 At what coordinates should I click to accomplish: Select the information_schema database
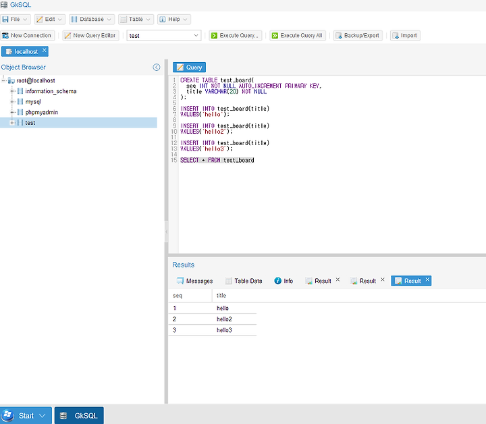tap(51, 91)
